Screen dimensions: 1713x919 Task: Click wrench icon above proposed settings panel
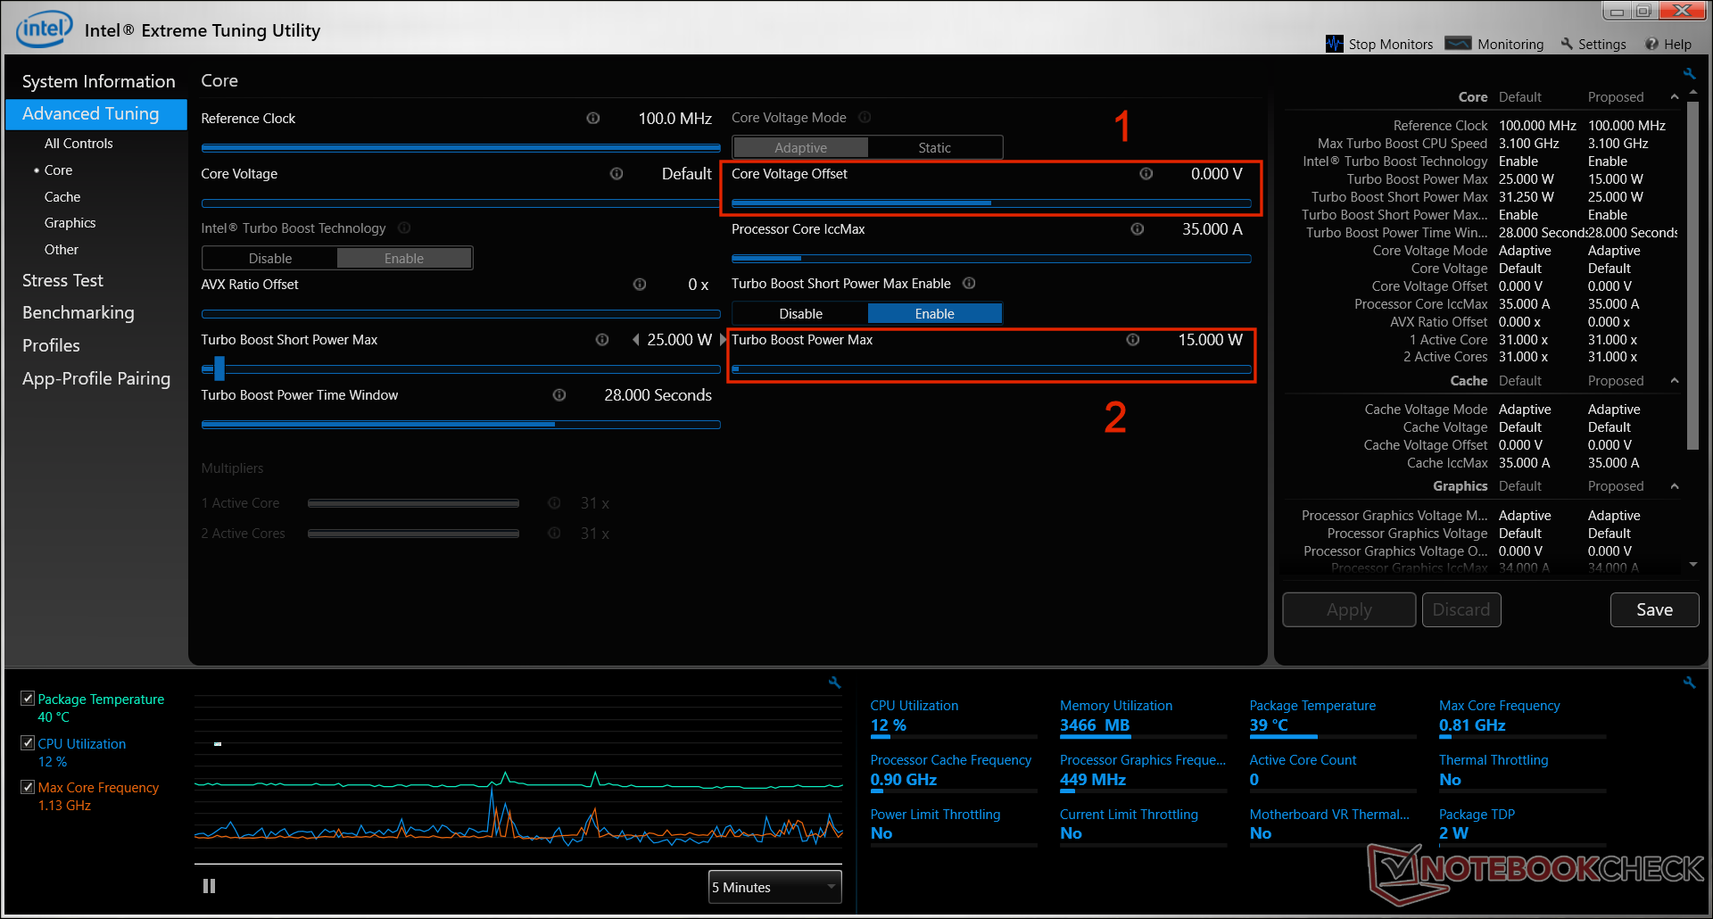pos(1689,74)
